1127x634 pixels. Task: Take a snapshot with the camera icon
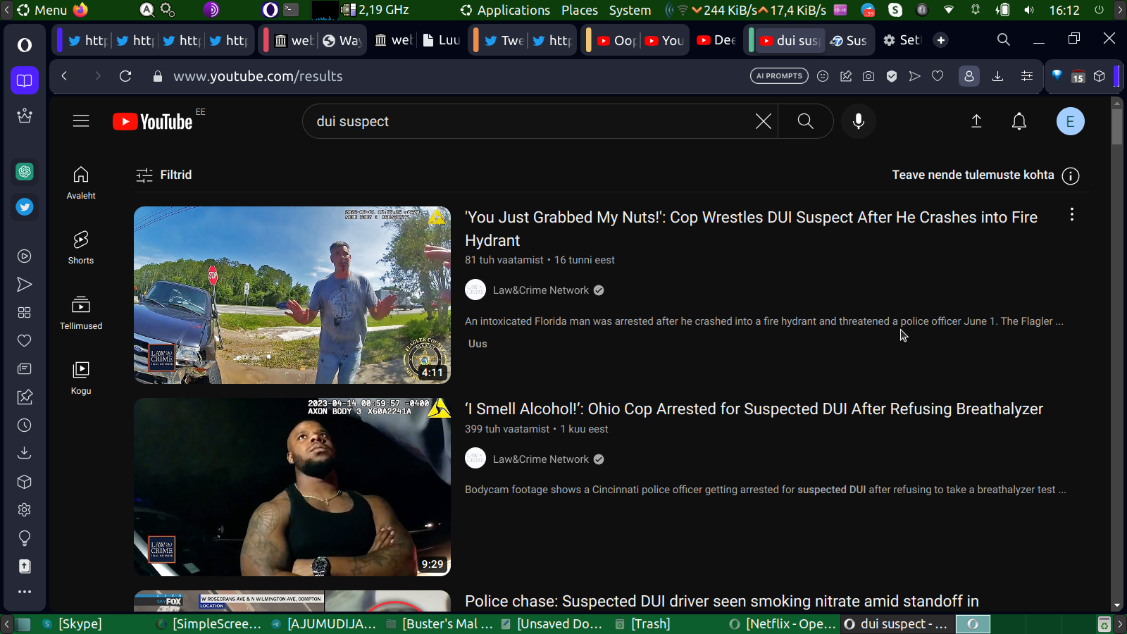tap(868, 76)
